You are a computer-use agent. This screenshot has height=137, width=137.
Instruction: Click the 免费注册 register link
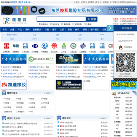27,2
